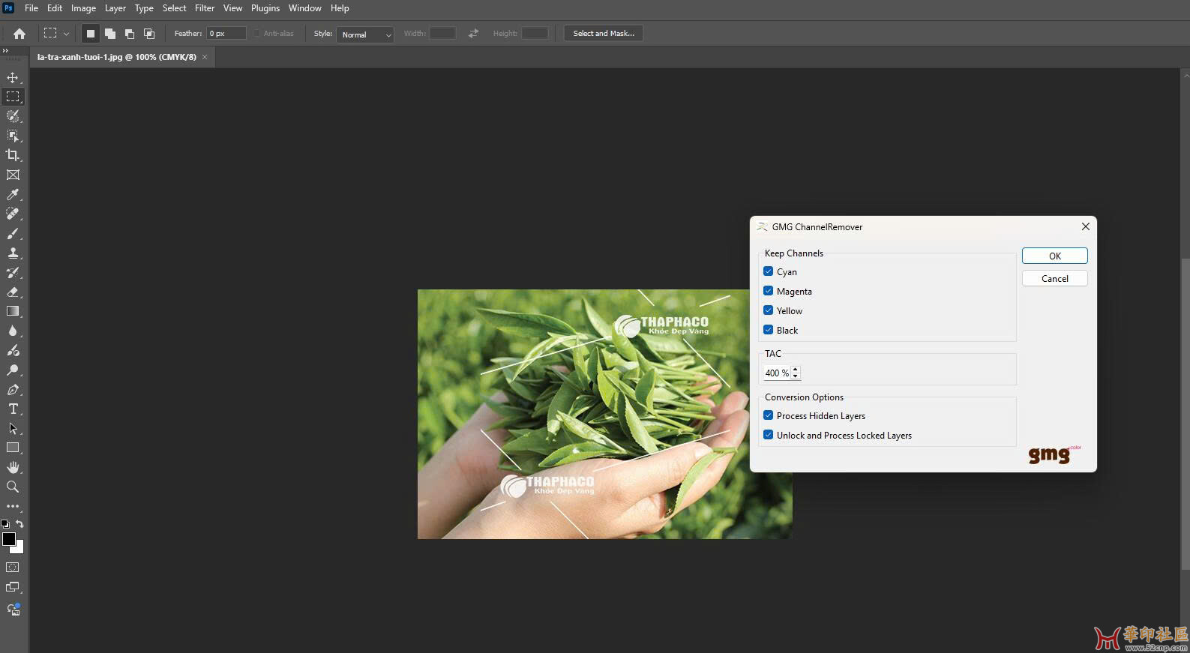Open the Filter menu
The image size is (1190, 653).
coord(205,8)
